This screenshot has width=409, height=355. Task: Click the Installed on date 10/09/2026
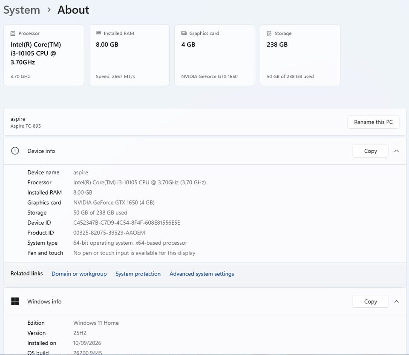pos(87,343)
